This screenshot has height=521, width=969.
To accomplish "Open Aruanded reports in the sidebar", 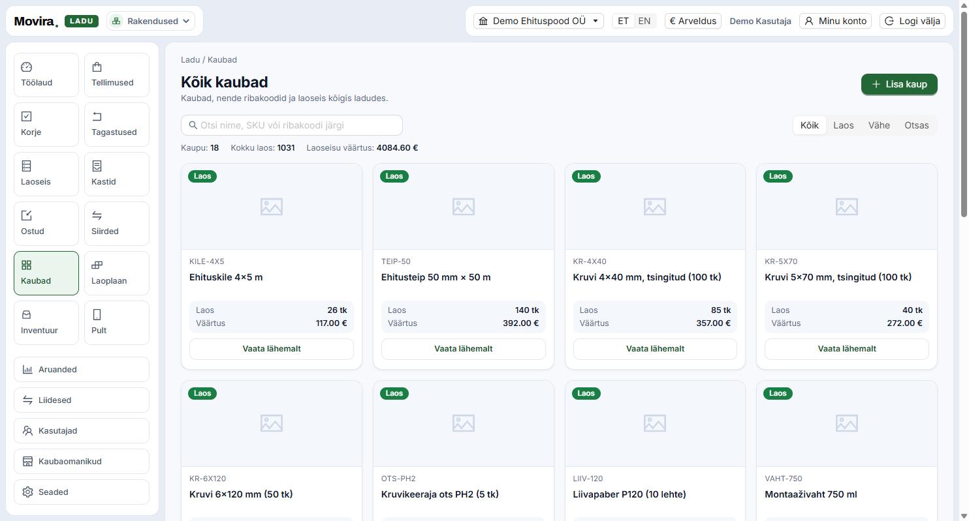I will pos(82,369).
